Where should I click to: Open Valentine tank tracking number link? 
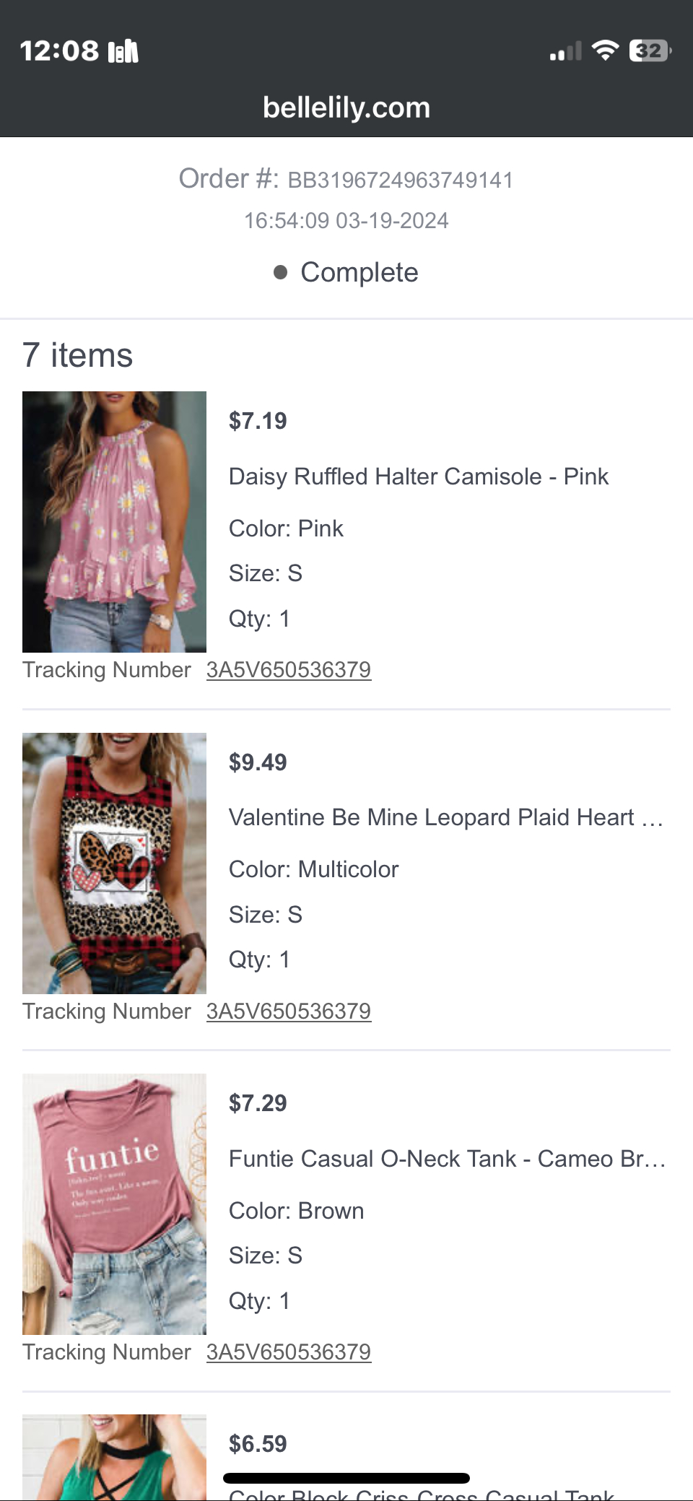coord(289,1011)
